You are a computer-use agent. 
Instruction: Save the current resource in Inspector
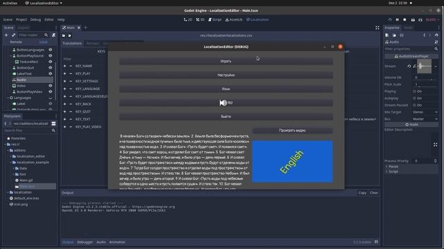[402, 35]
